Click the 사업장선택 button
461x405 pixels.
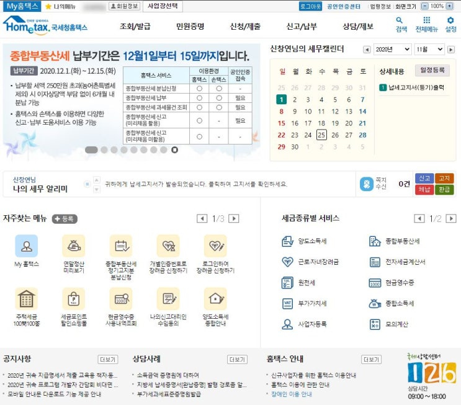(x=163, y=6)
